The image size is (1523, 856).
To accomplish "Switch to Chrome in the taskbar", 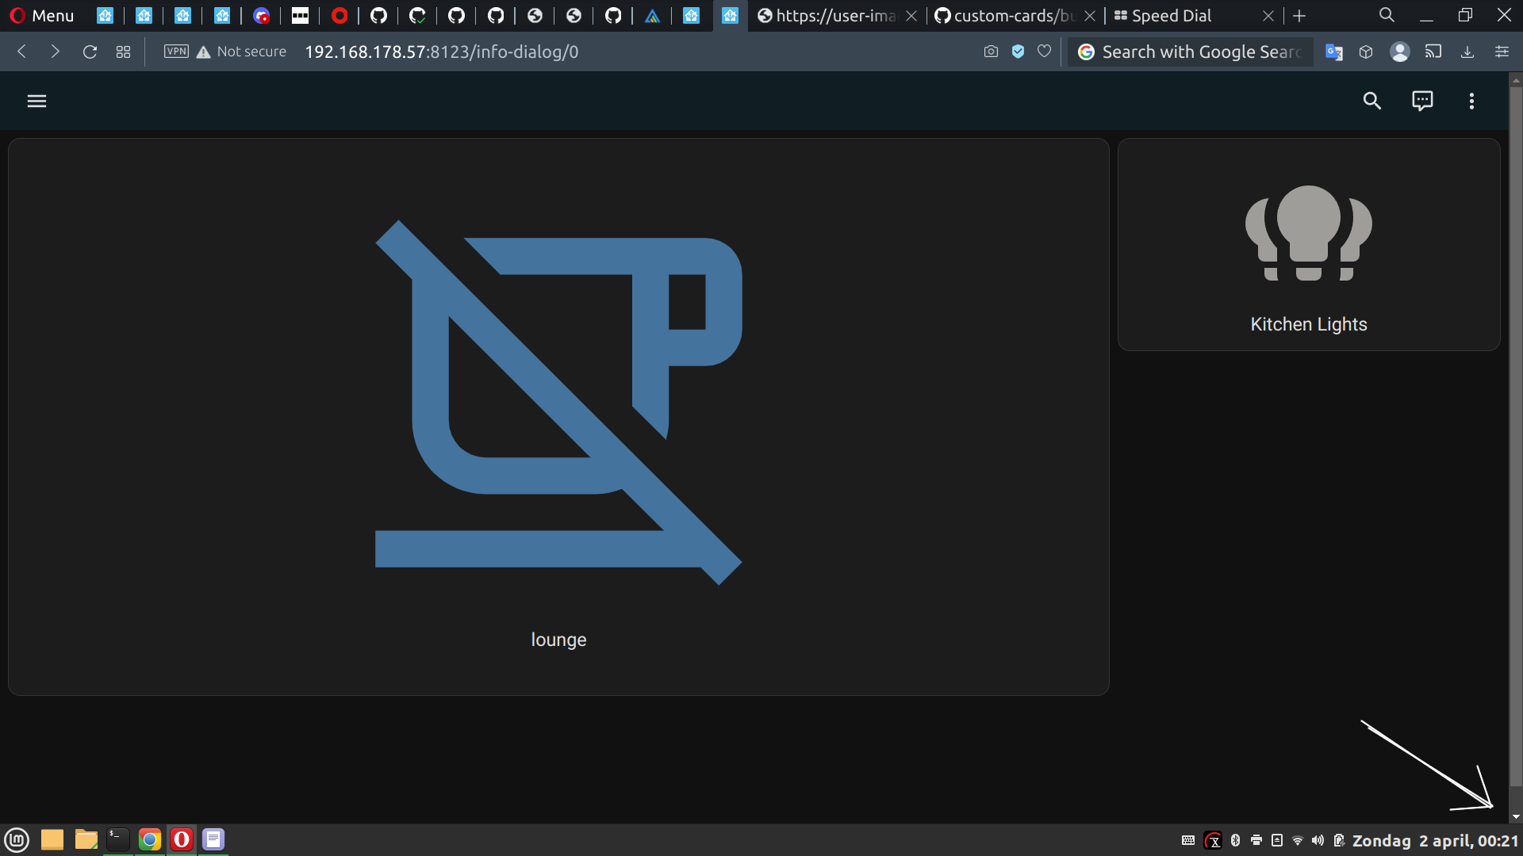I will (150, 839).
